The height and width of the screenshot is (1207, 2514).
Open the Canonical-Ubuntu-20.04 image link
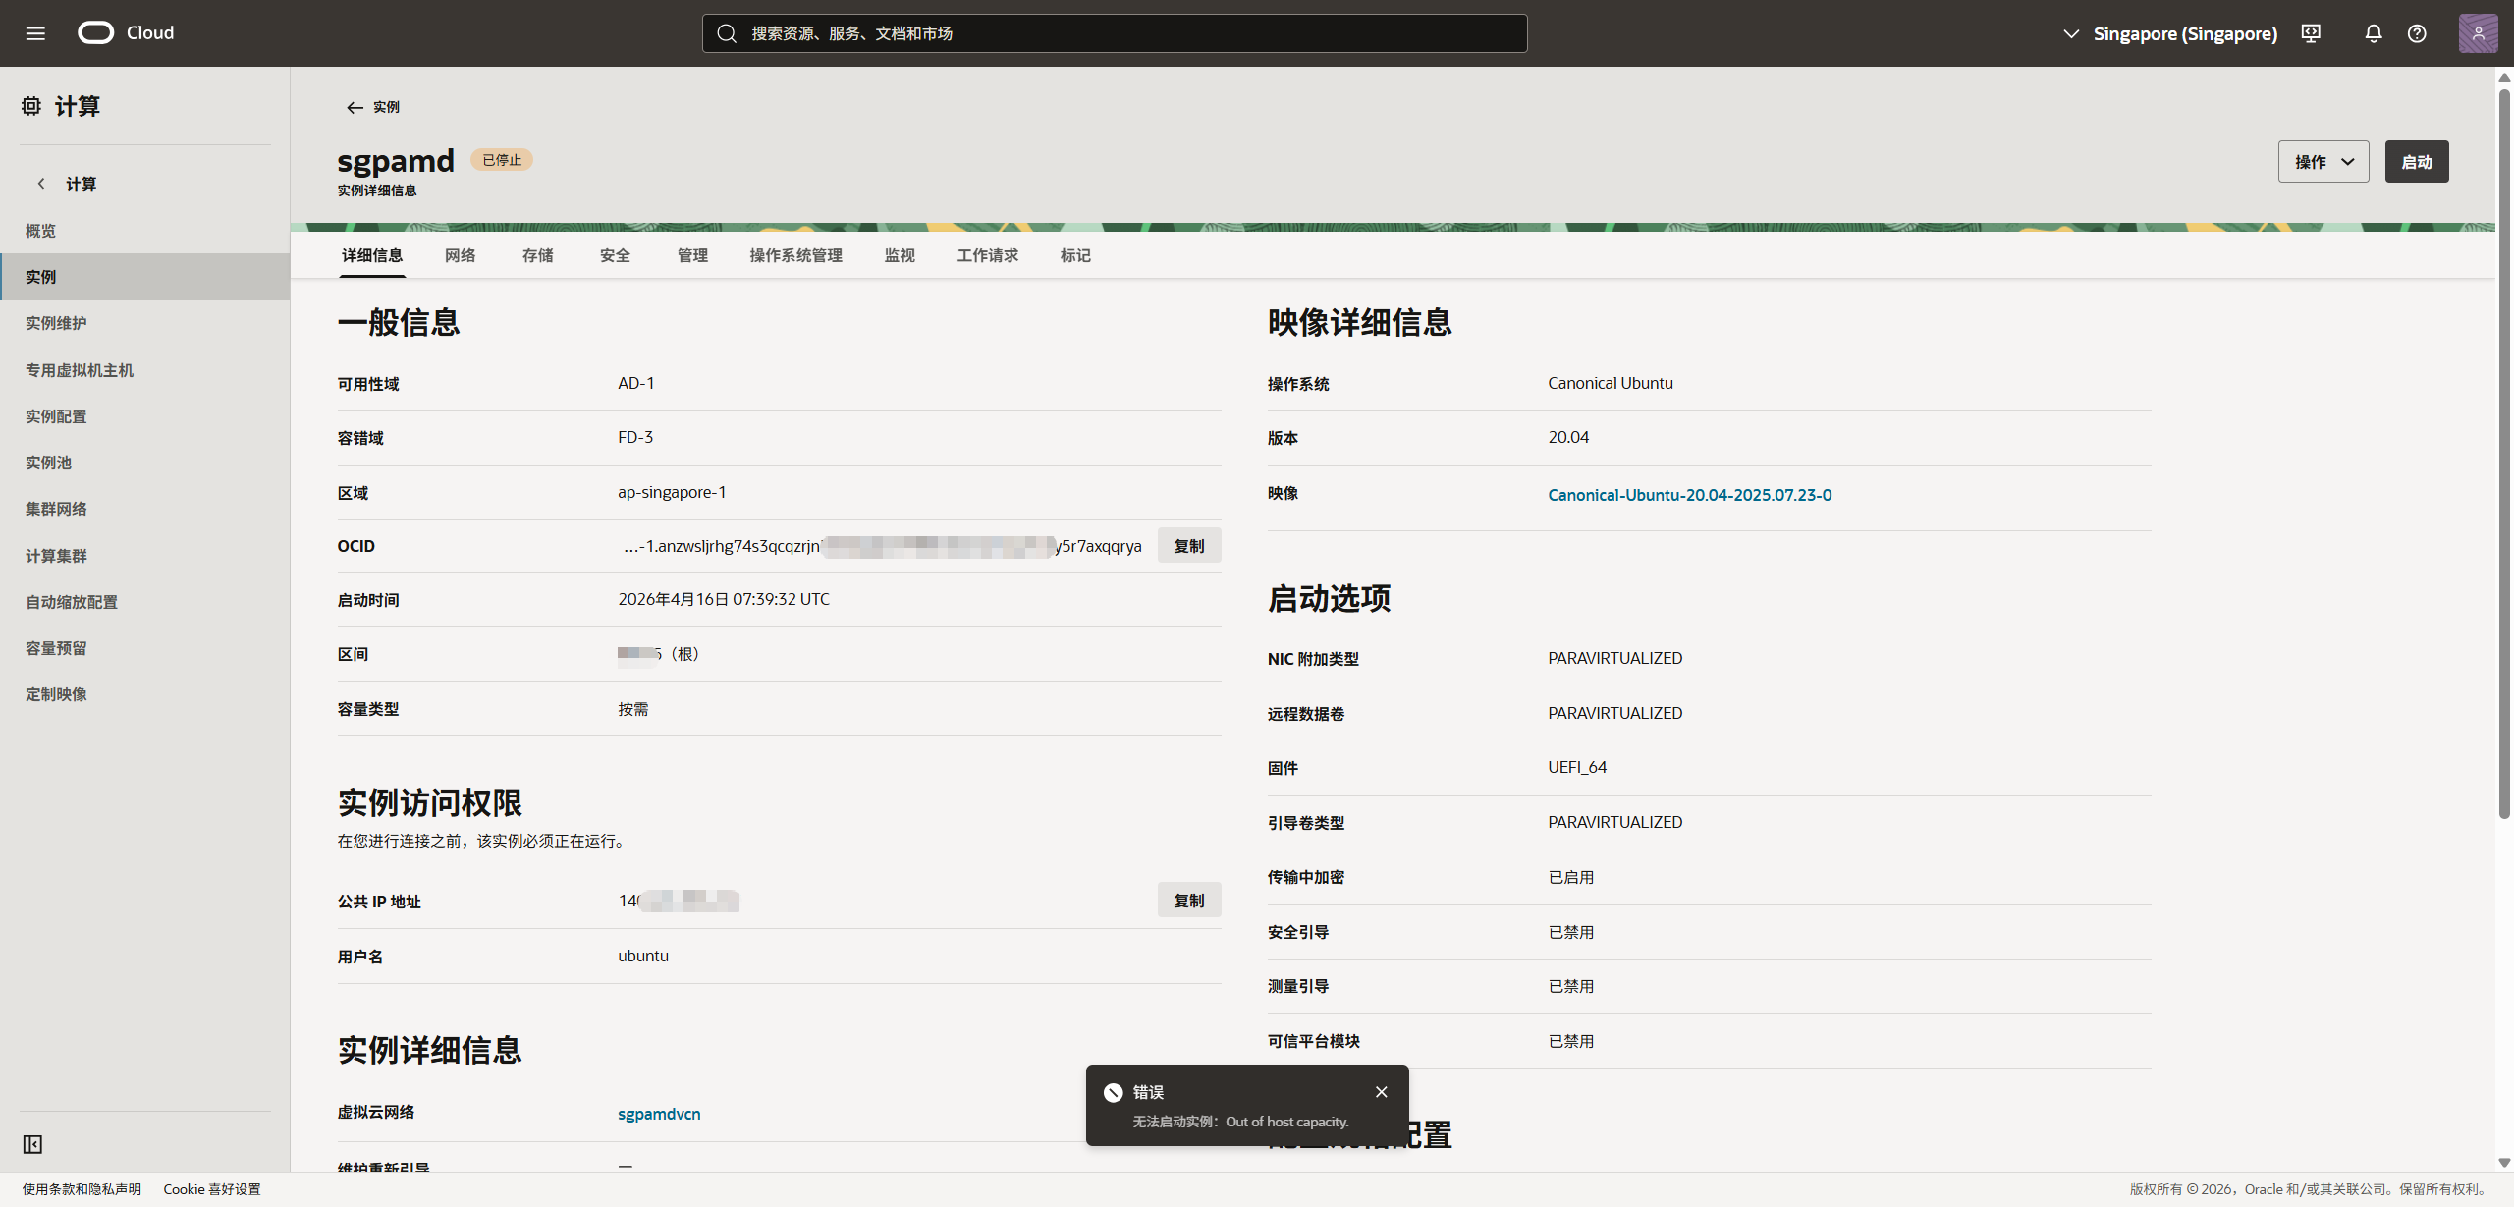[x=1690, y=495]
